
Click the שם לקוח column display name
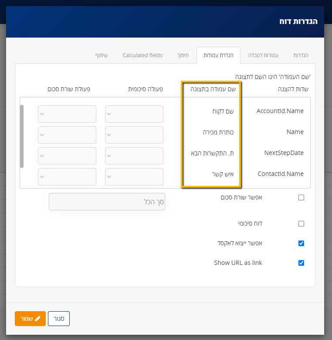point(223,111)
